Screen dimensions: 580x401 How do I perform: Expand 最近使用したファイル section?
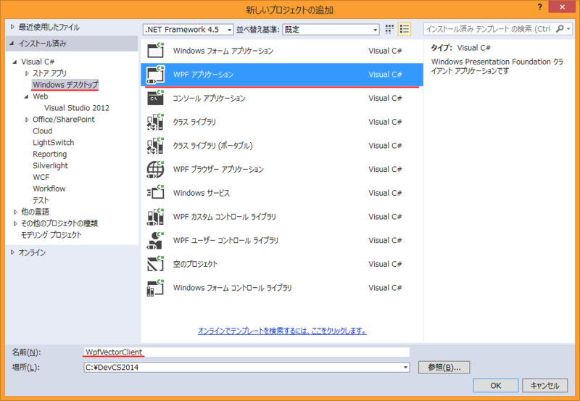(x=12, y=27)
